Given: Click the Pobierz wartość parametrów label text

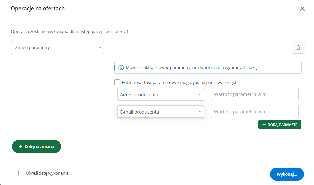Looking at the screenshot, I should 179,83.
